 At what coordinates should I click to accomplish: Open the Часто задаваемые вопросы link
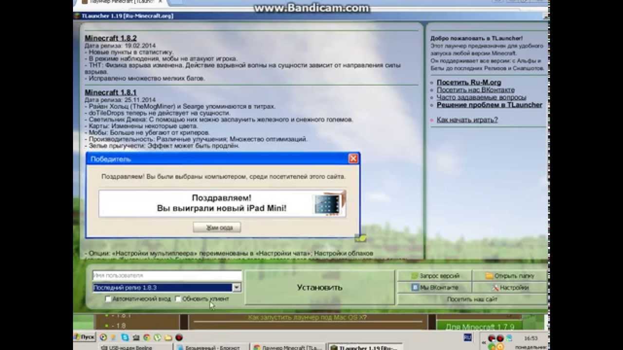point(481,97)
